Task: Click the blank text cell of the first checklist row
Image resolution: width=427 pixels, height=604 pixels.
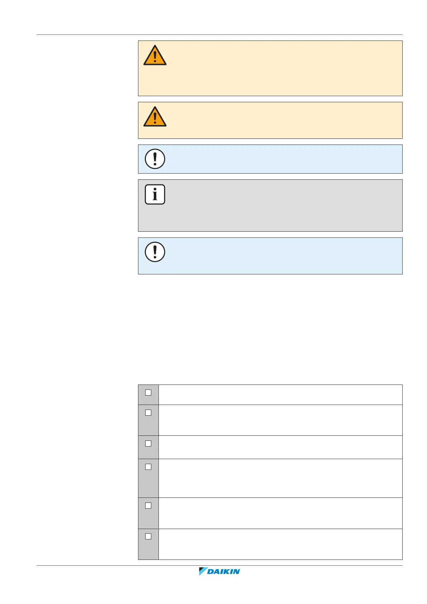Action: click(280, 395)
